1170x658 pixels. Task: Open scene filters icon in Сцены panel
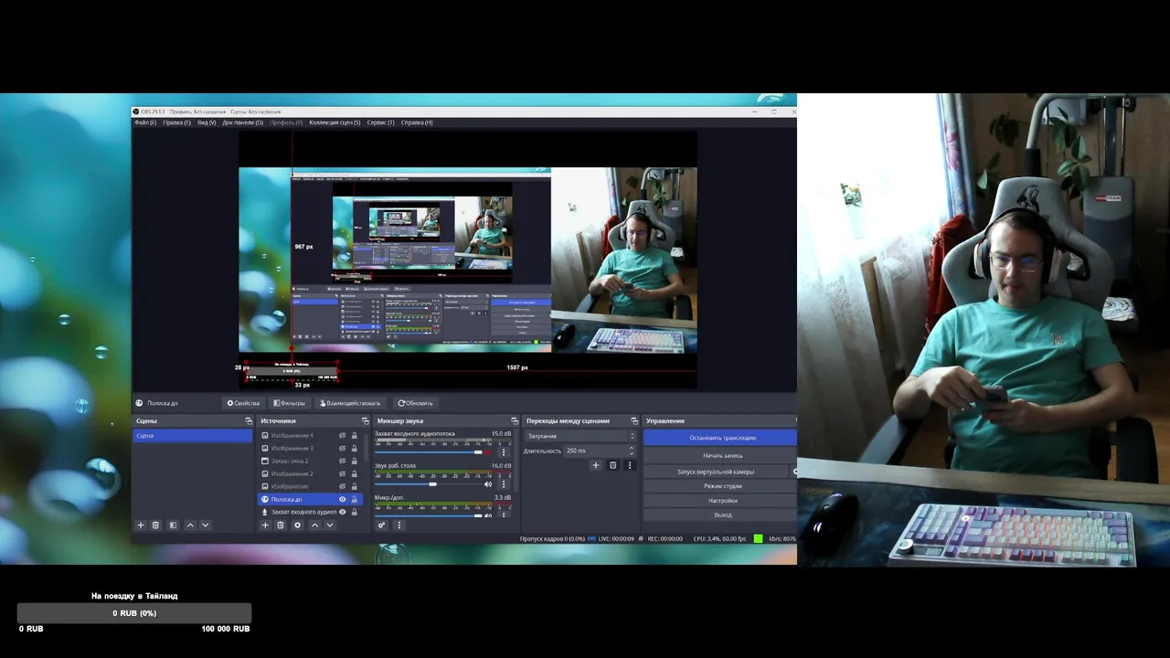(173, 525)
